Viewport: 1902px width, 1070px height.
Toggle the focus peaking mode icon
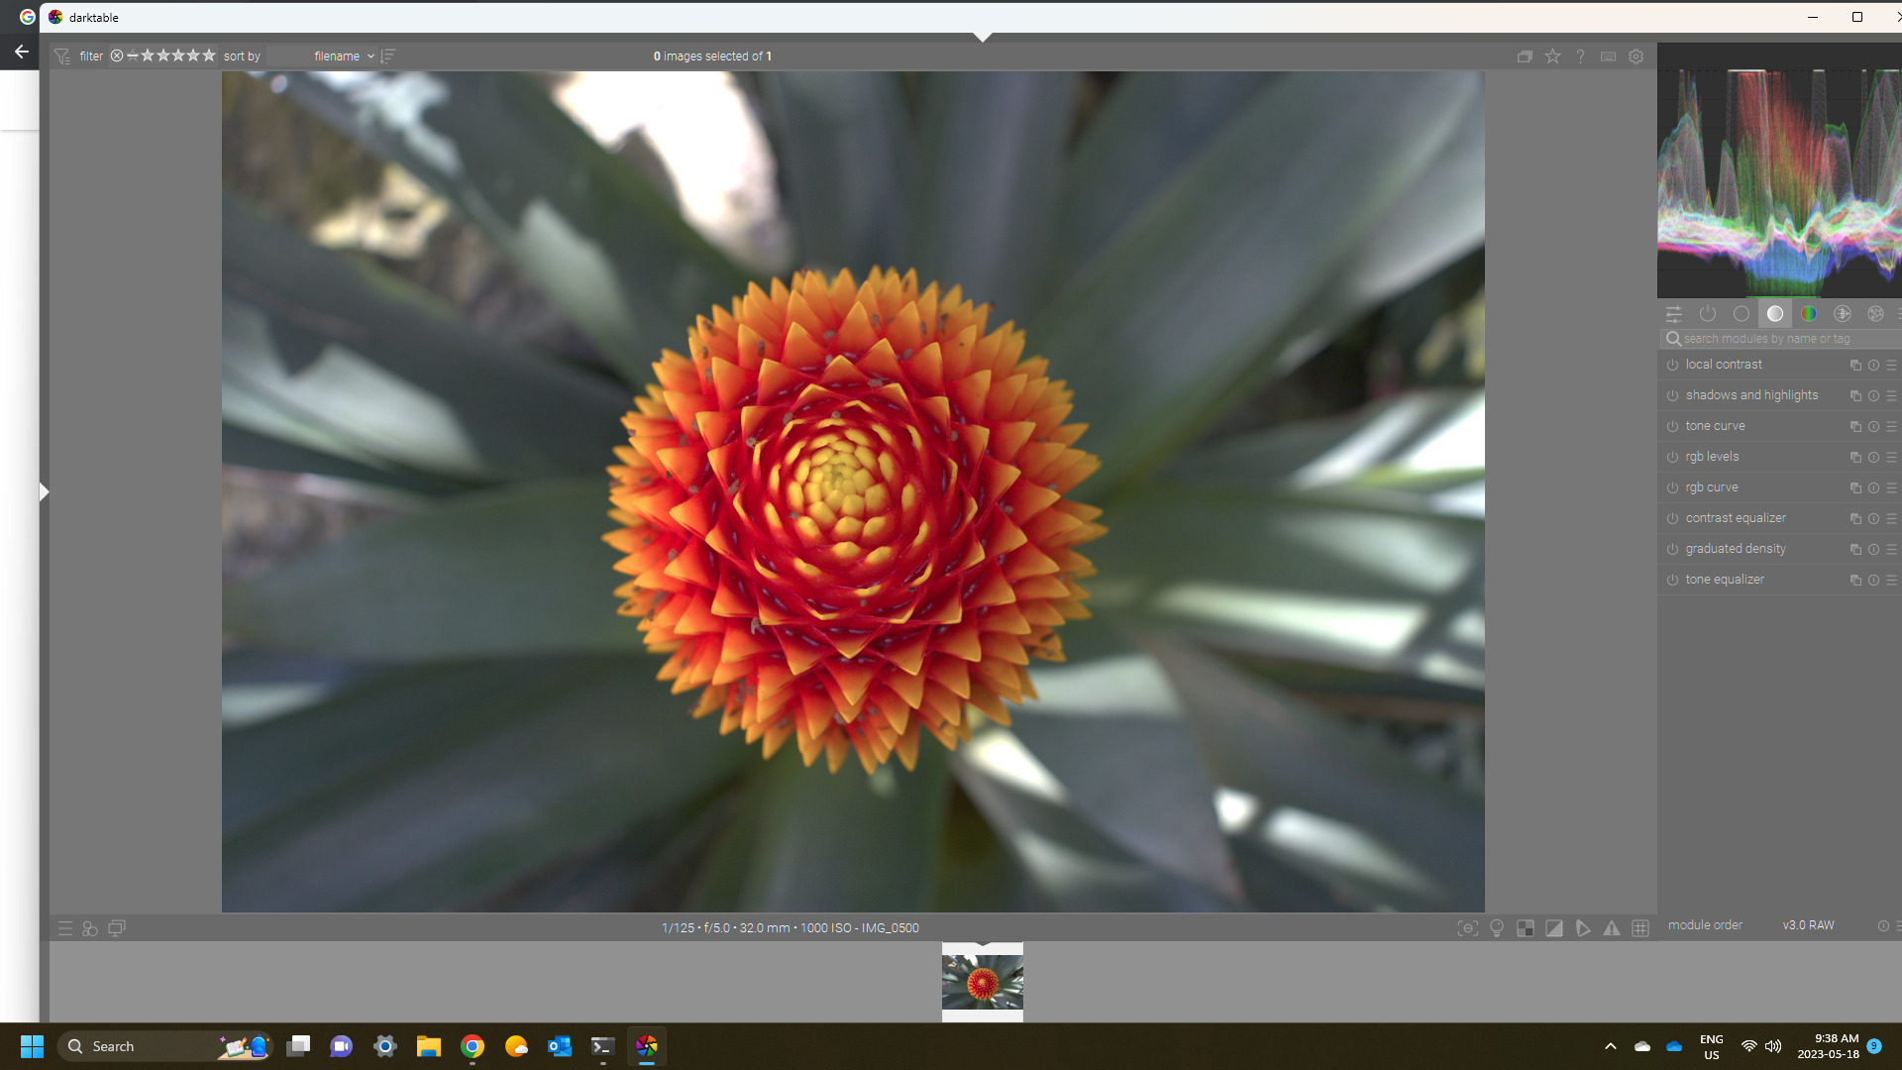pos(1468,928)
